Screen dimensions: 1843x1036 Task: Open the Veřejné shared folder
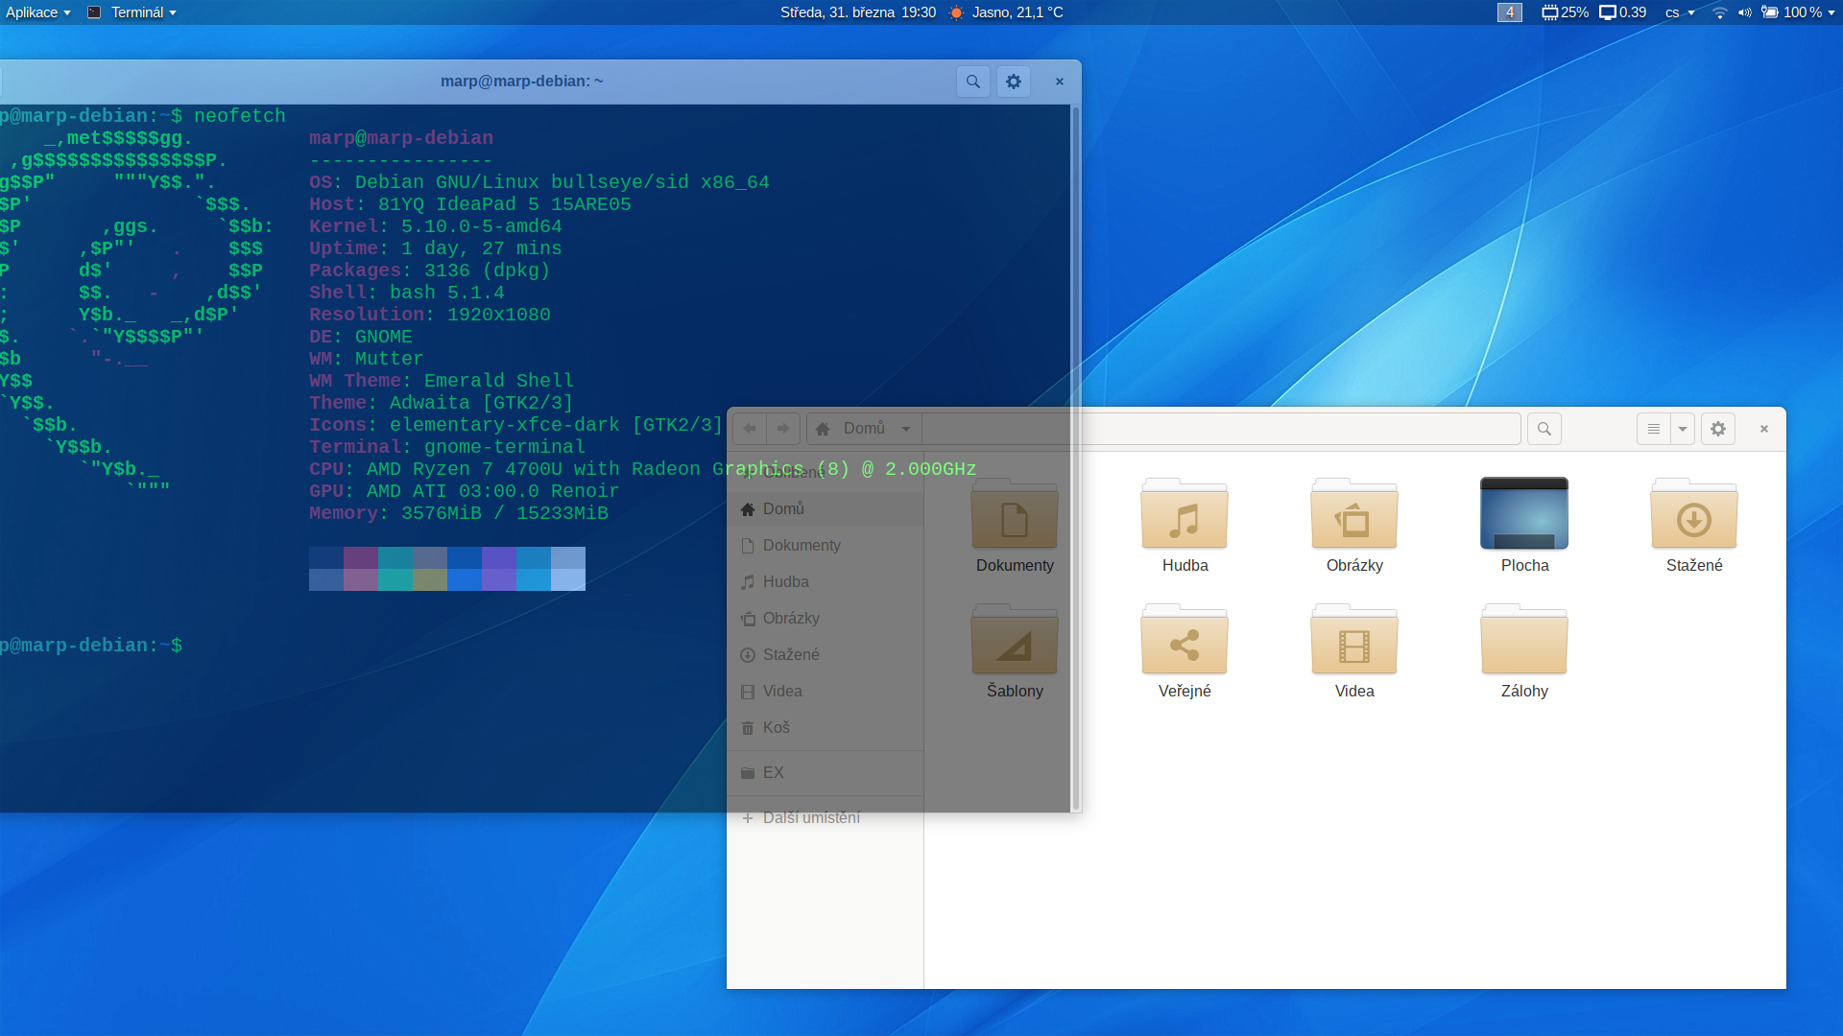[1185, 640]
